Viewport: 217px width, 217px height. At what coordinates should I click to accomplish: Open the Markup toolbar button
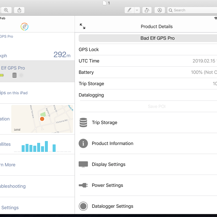pyautogui.click(x=159, y=10)
